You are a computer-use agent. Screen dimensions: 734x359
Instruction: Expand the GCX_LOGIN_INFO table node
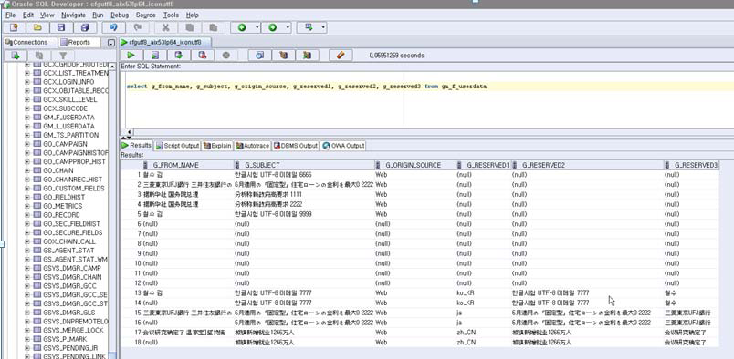point(27,82)
